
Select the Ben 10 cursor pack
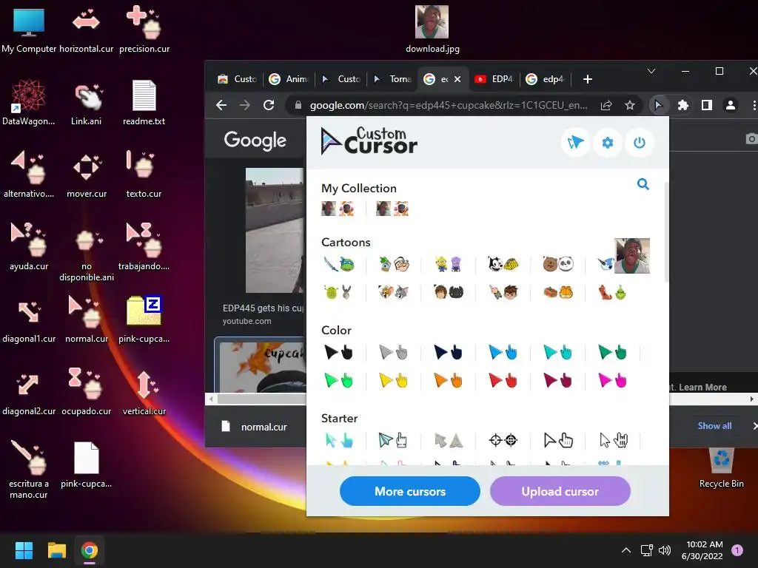click(503, 292)
